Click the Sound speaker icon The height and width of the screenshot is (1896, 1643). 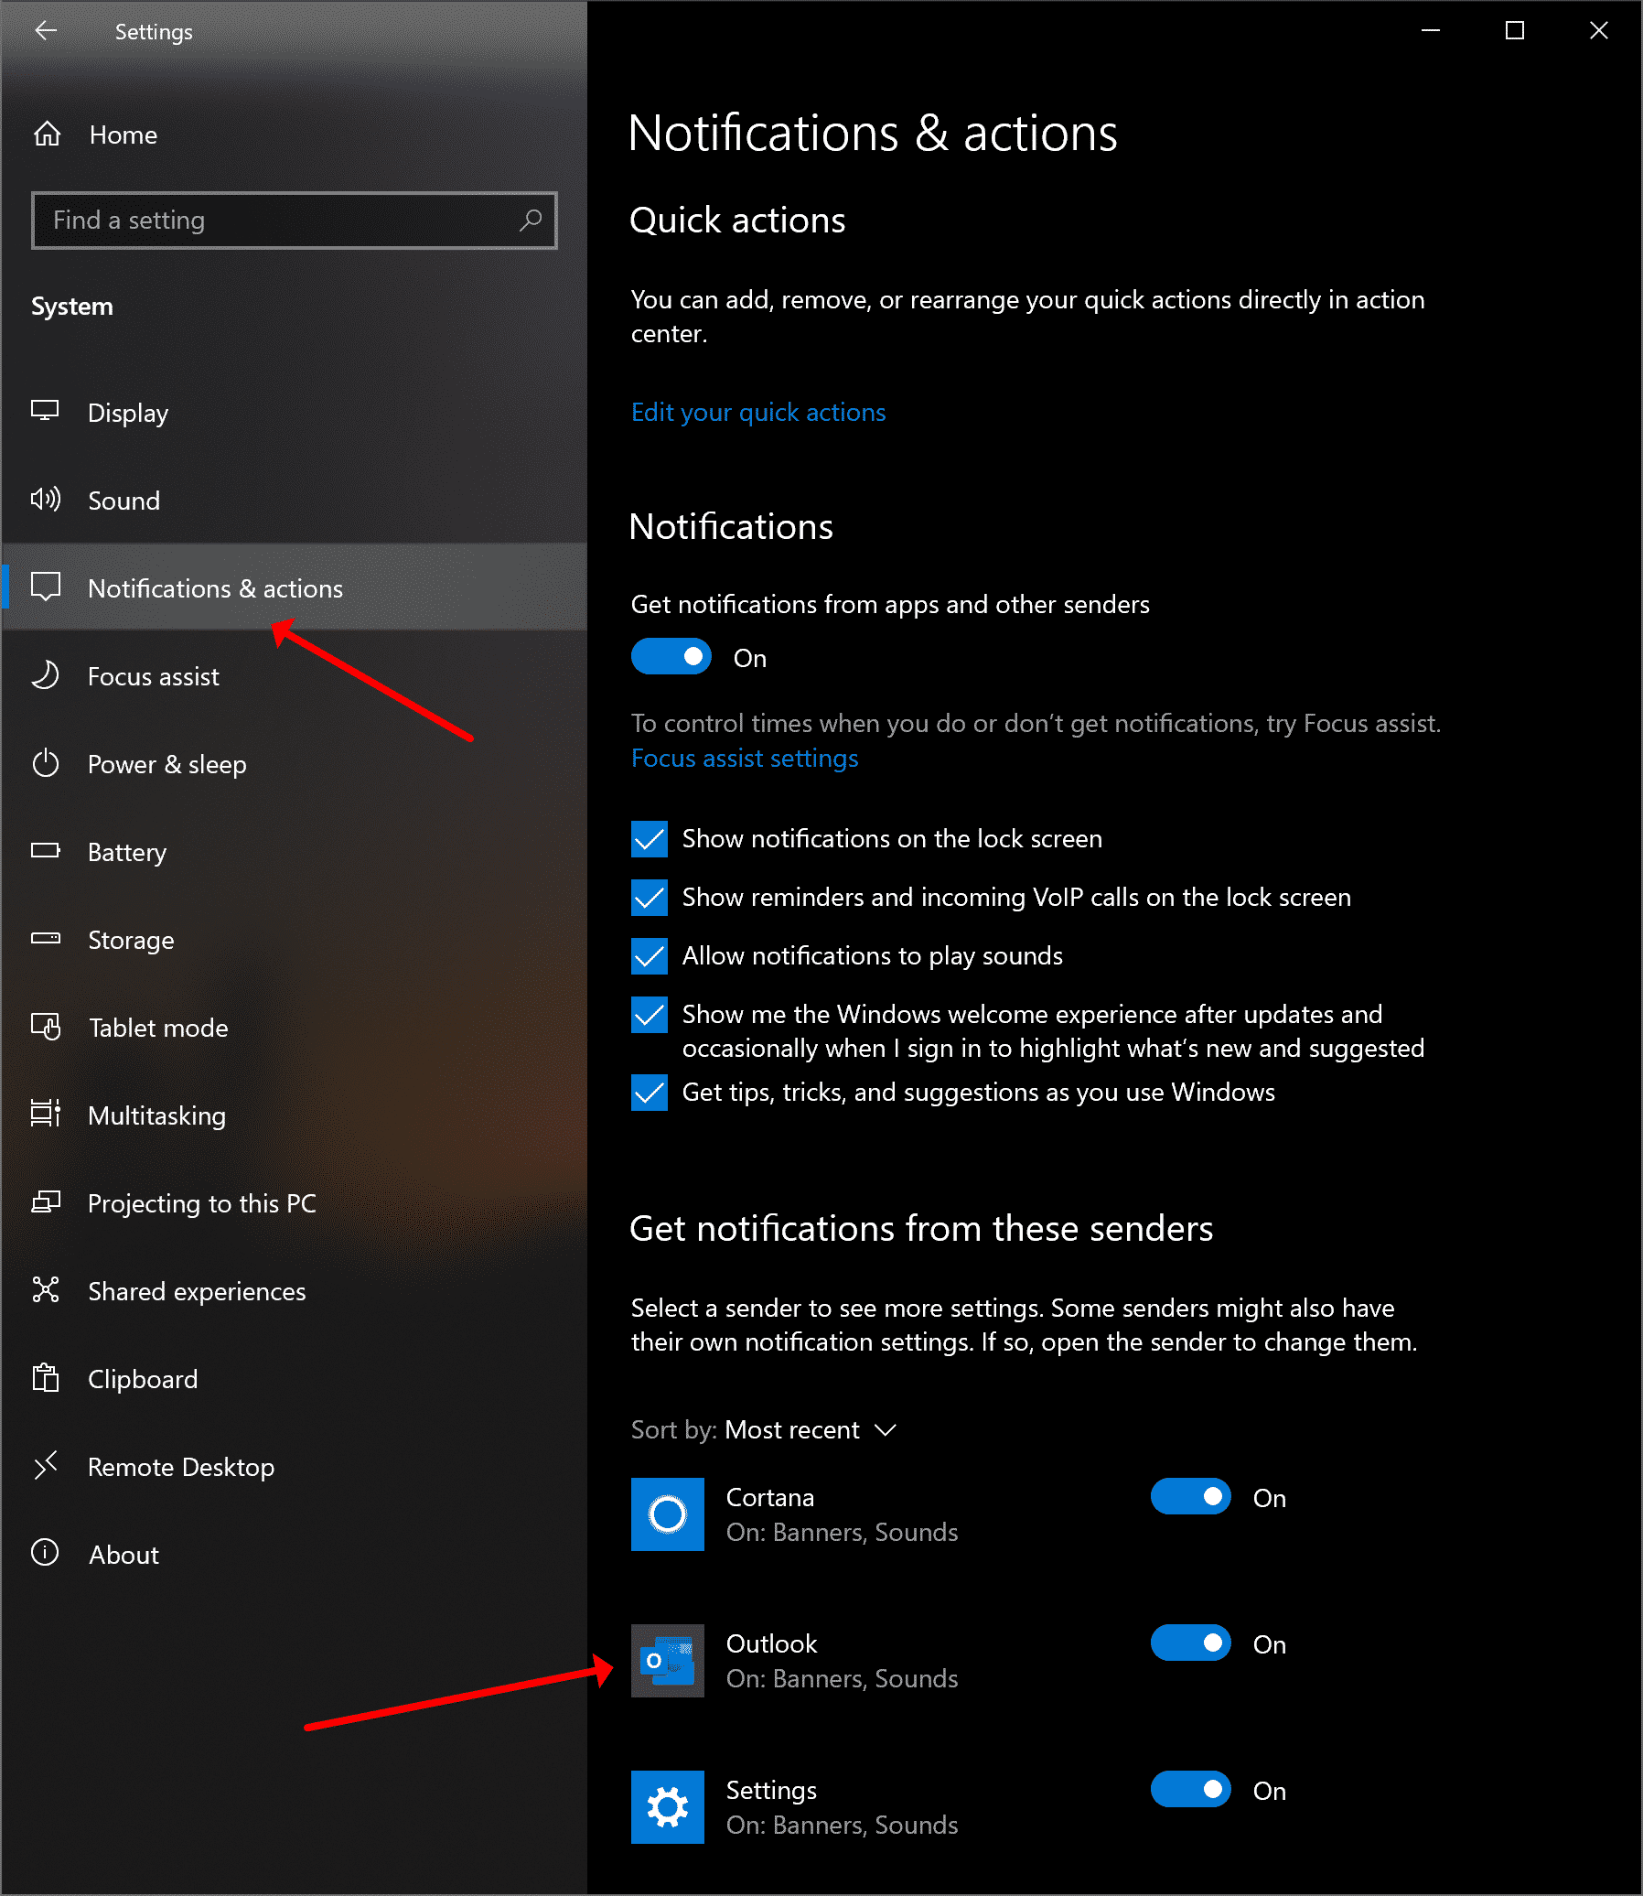[45, 499]
